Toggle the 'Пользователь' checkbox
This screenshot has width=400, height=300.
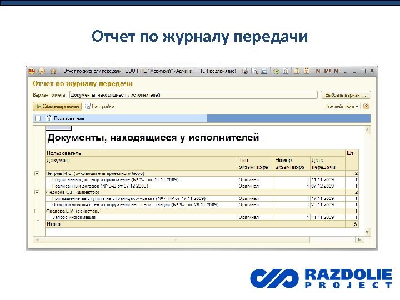coord(38,118)
